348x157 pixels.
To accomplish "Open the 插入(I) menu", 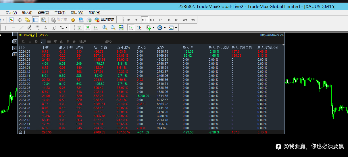I will click(x=27, y=13).
